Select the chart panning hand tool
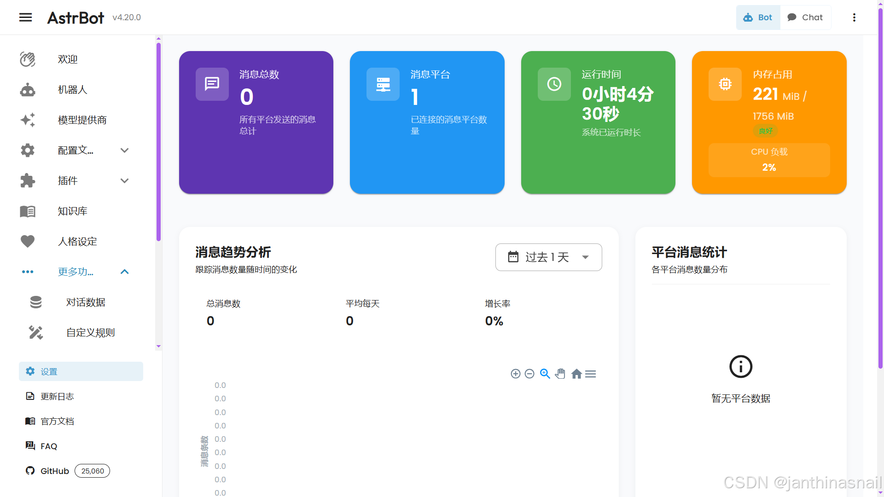Screen dimensions: 884x497 (x=560, y=374)
